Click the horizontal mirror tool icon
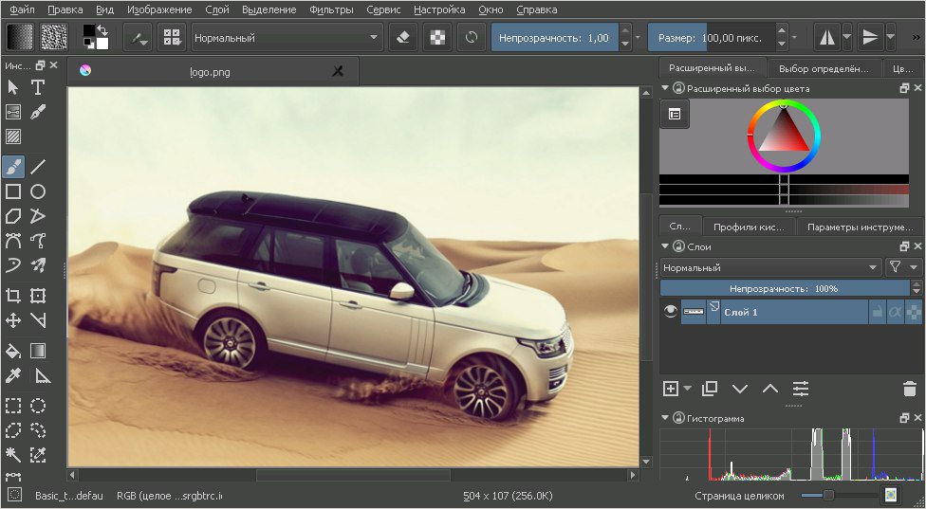This screenshot has height=509, width=926. tap(827, 38)
